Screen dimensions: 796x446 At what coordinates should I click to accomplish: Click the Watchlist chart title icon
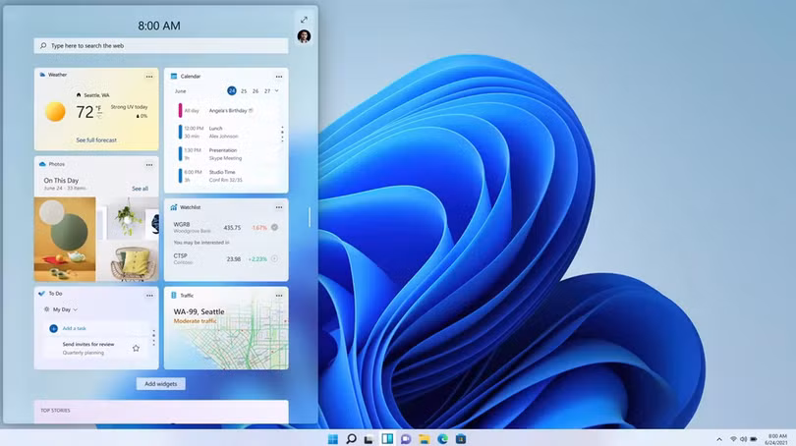click(174, 207)
